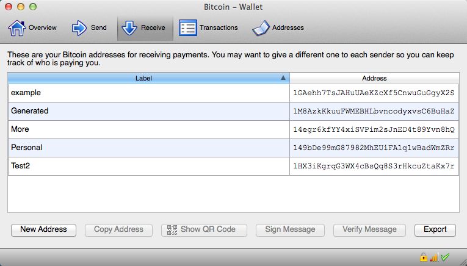467x266 pixels.
Task: Sort by the Address column header
Action: (x=374, y=78)
